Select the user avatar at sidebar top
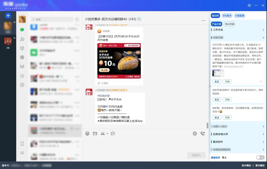267x169 pixels. 22,19
